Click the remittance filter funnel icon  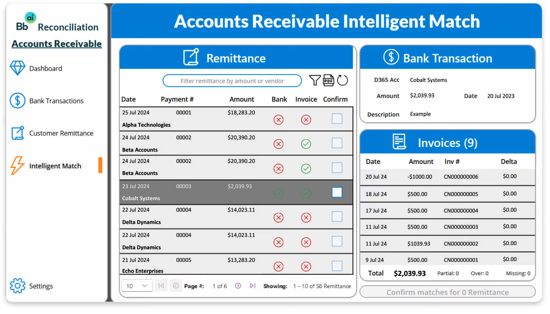click(x=315, y=80)
